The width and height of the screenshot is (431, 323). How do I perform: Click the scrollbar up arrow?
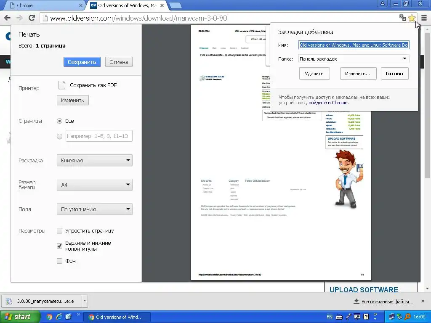pyautogui.click(x=427, y=29)
